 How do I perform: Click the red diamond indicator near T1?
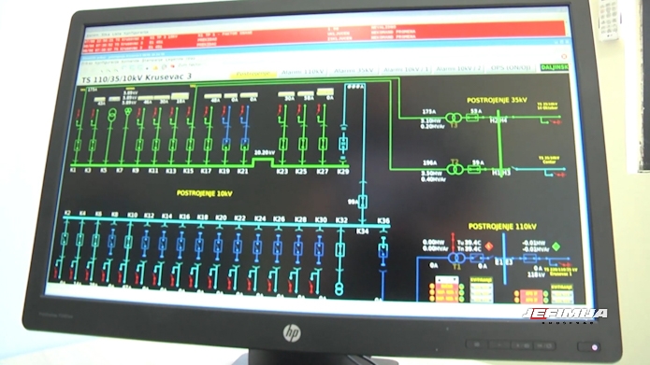pos(489,246)
